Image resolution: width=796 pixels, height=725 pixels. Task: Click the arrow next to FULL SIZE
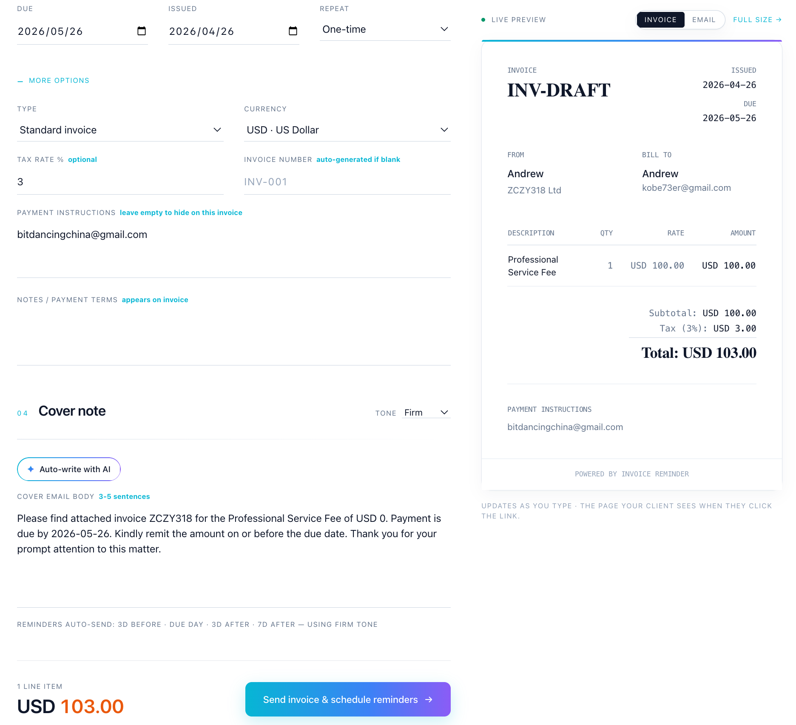(779, 20)
